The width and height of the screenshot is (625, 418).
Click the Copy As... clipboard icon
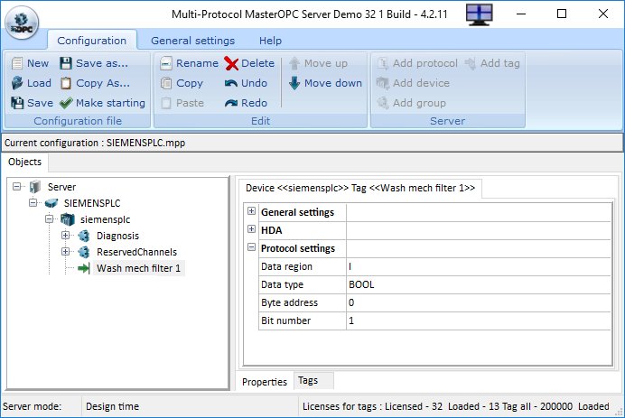point(66,83)
